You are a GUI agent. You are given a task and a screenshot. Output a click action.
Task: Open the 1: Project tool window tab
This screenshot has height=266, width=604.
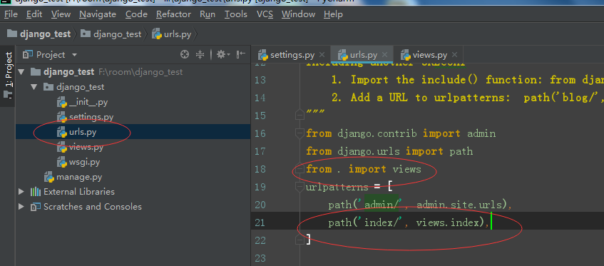tap(9, 75)
